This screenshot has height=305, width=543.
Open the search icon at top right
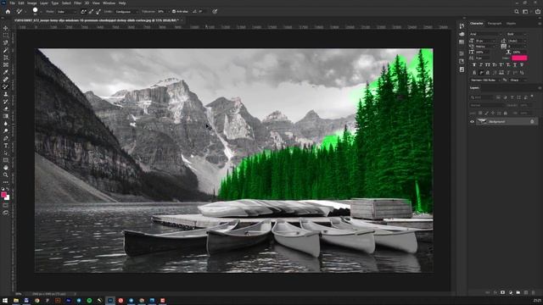517,11
